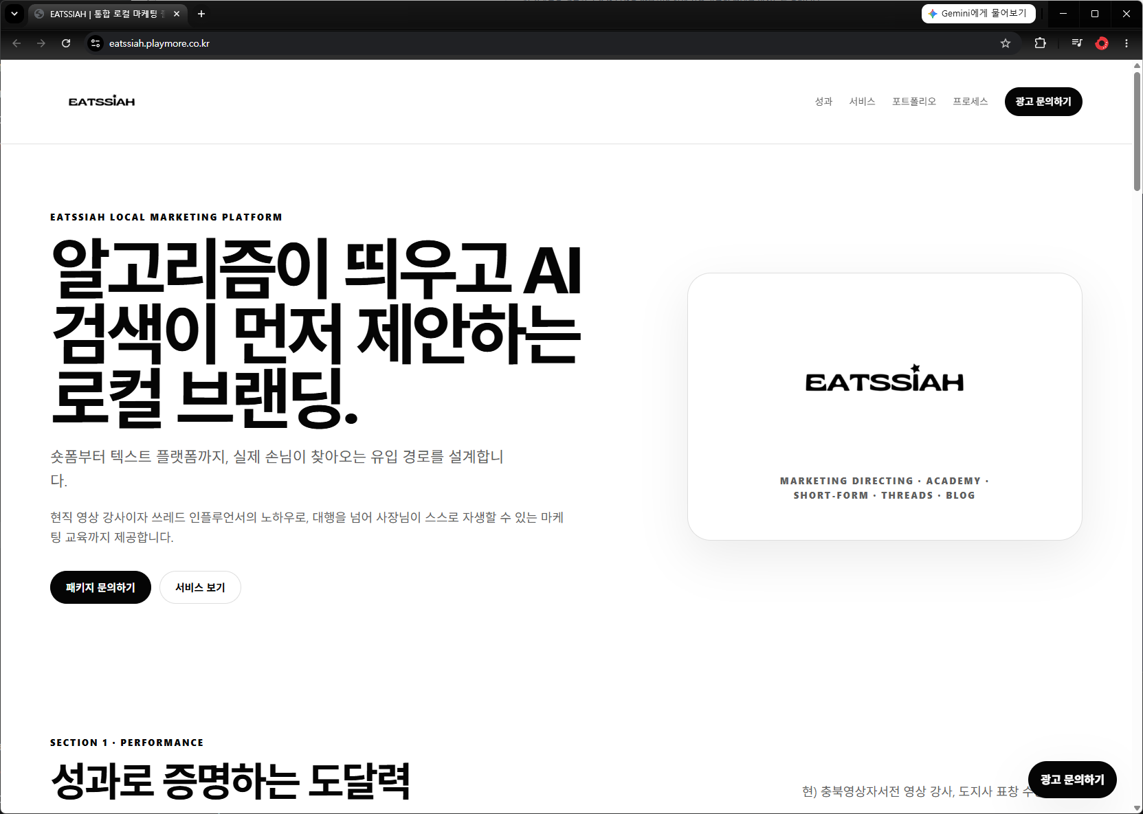Screen dimensions: 1143x814
Task: Bookmark this page with the star icon
Action: pyautogui.click(x=1006, y=43)
